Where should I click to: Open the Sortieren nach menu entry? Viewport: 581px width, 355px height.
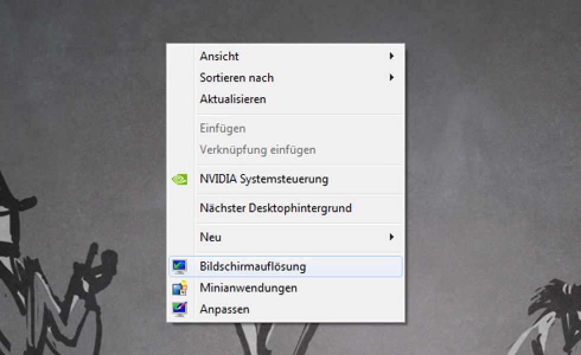click(x=237, y=78)
